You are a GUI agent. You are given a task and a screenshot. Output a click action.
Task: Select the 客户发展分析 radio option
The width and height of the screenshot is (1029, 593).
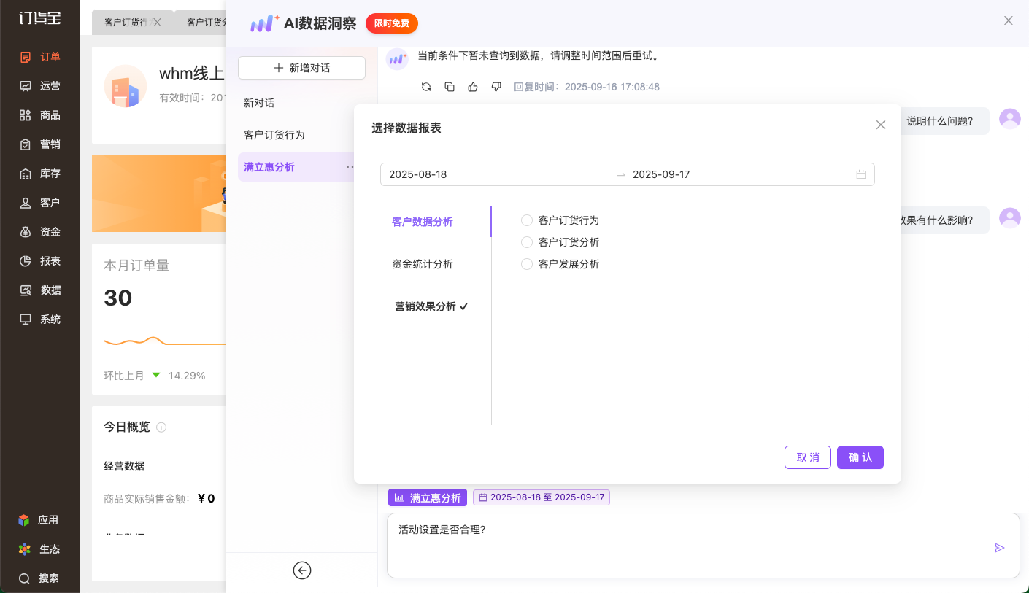coord(527,264)
